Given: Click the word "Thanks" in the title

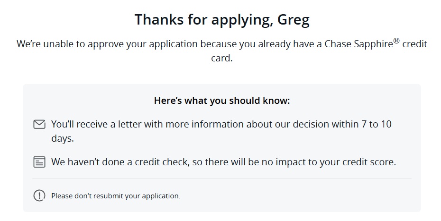Looking at the screenshot, I should tap(159, 19).
